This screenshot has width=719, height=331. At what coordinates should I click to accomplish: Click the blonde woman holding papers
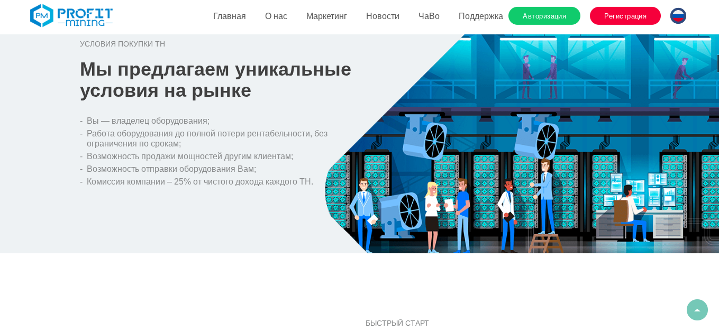coord(432,216)
